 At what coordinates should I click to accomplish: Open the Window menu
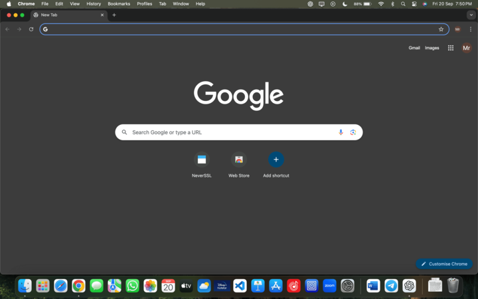pyautogui.click(x=181, y=4)
